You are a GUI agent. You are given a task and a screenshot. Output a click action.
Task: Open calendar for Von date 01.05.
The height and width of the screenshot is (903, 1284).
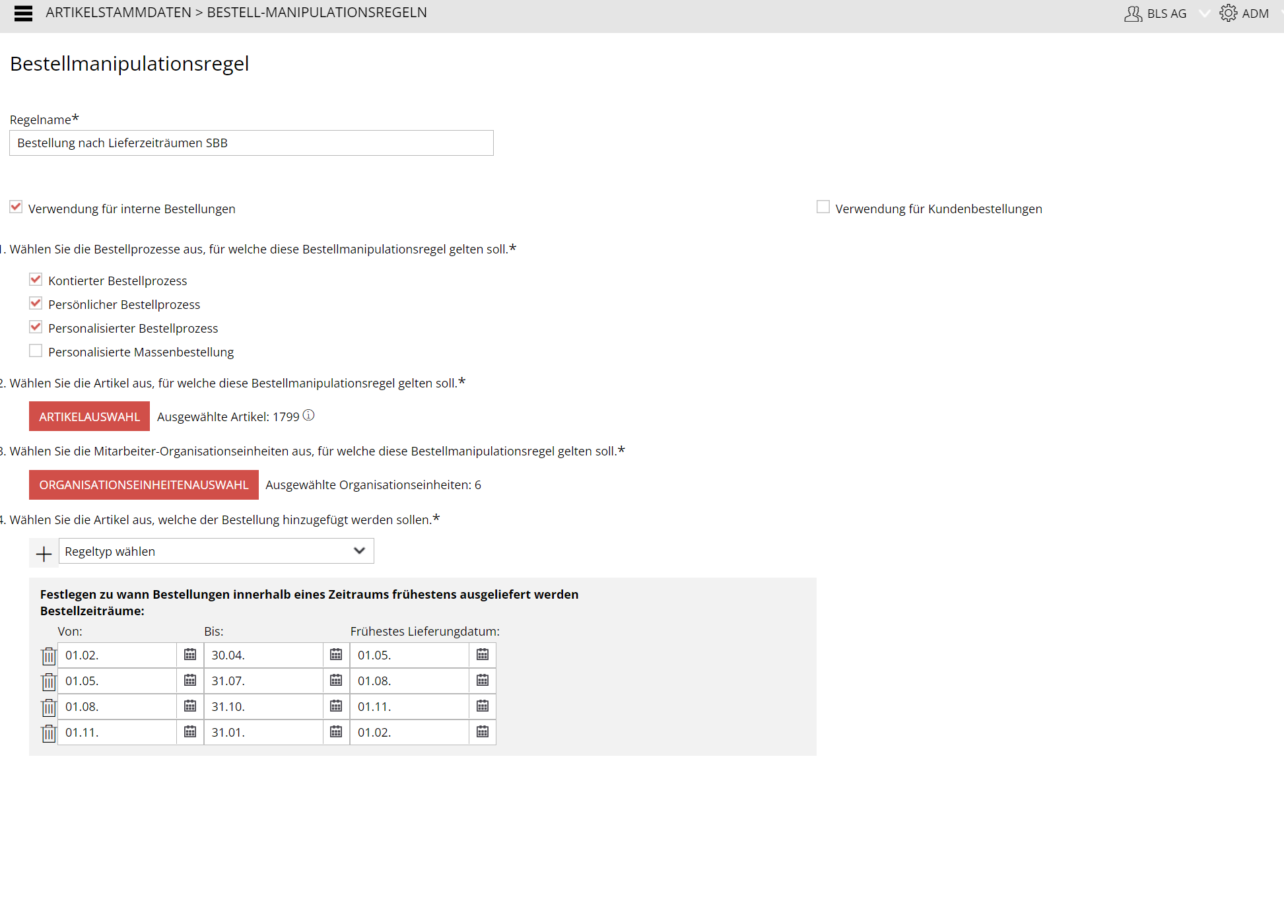190,681
